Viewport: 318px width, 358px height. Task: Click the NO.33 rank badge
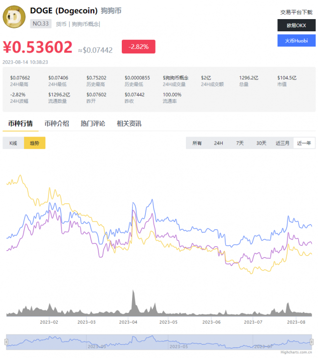pyautogui.click(x=41, y=24)
